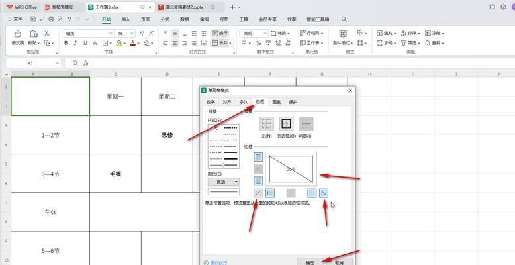Click the insert function fx icon
The height and width of the screenshot is (265, 515).
click(84, 63)
